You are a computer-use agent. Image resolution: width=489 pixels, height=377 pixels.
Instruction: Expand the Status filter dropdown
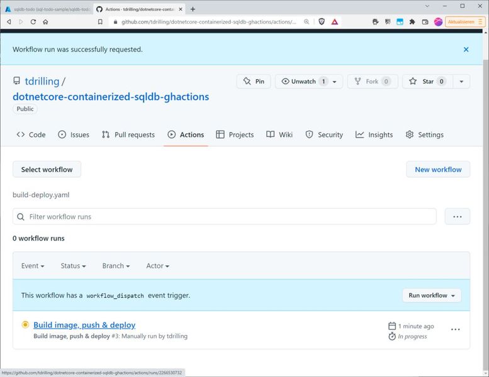73,266
